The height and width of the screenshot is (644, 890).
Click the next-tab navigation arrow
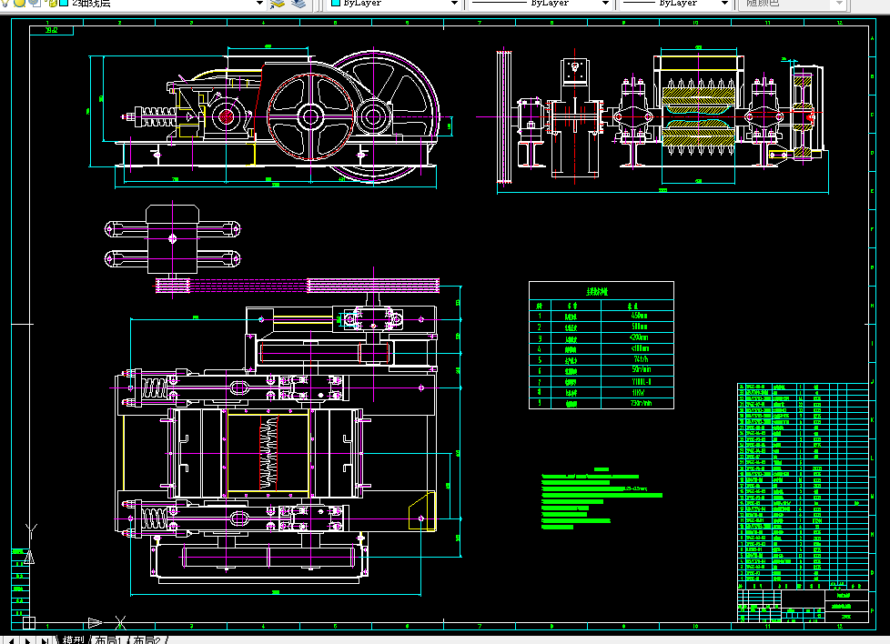27,640
